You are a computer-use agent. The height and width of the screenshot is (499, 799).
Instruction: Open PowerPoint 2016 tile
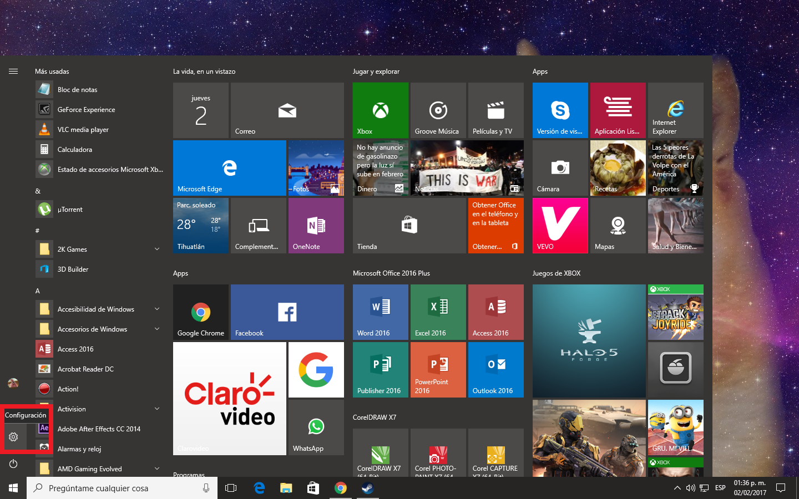pos(438,370)
